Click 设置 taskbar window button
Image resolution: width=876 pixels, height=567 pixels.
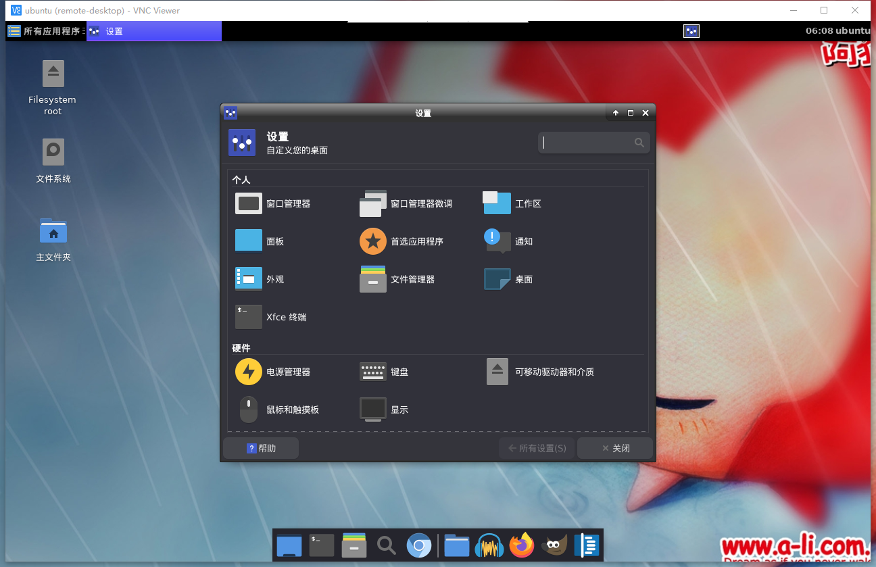(x=154, y=31)
